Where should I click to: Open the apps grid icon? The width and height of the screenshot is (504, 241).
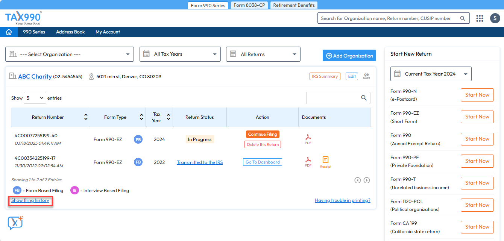[x=480, y=18]
